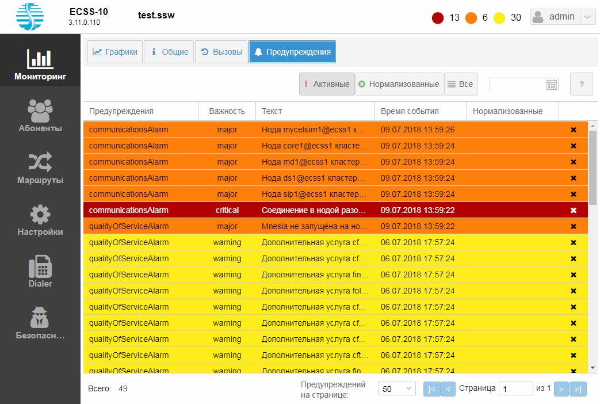Viewport: 600px width, 404px height.
Task: Click the red critical alarms indicator
Action: click(438, 18)
